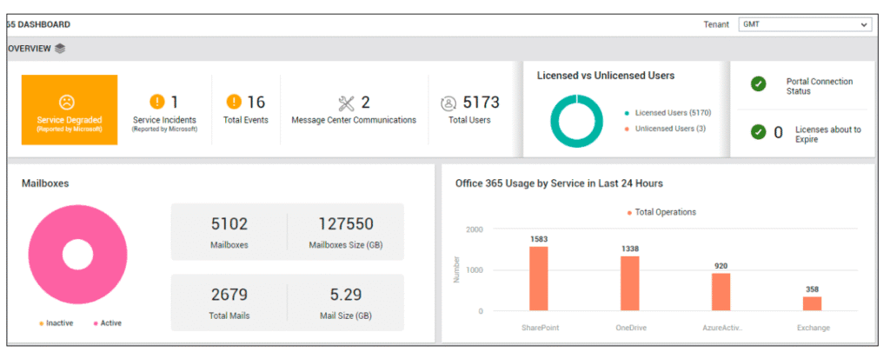
Task: Click the Total Users person icon
Action: coord(448,103)
